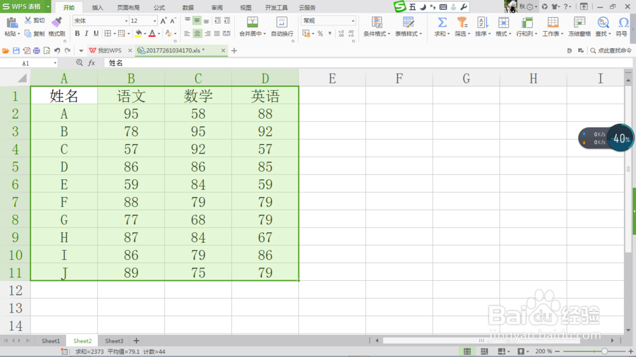
Task: Click the Filter (筛选) funnel icon
Action: [x=462, y=22]
